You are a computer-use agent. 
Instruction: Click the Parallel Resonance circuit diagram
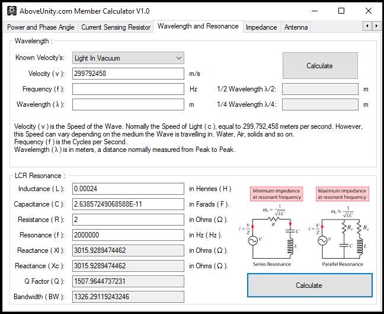click(340, 236)
